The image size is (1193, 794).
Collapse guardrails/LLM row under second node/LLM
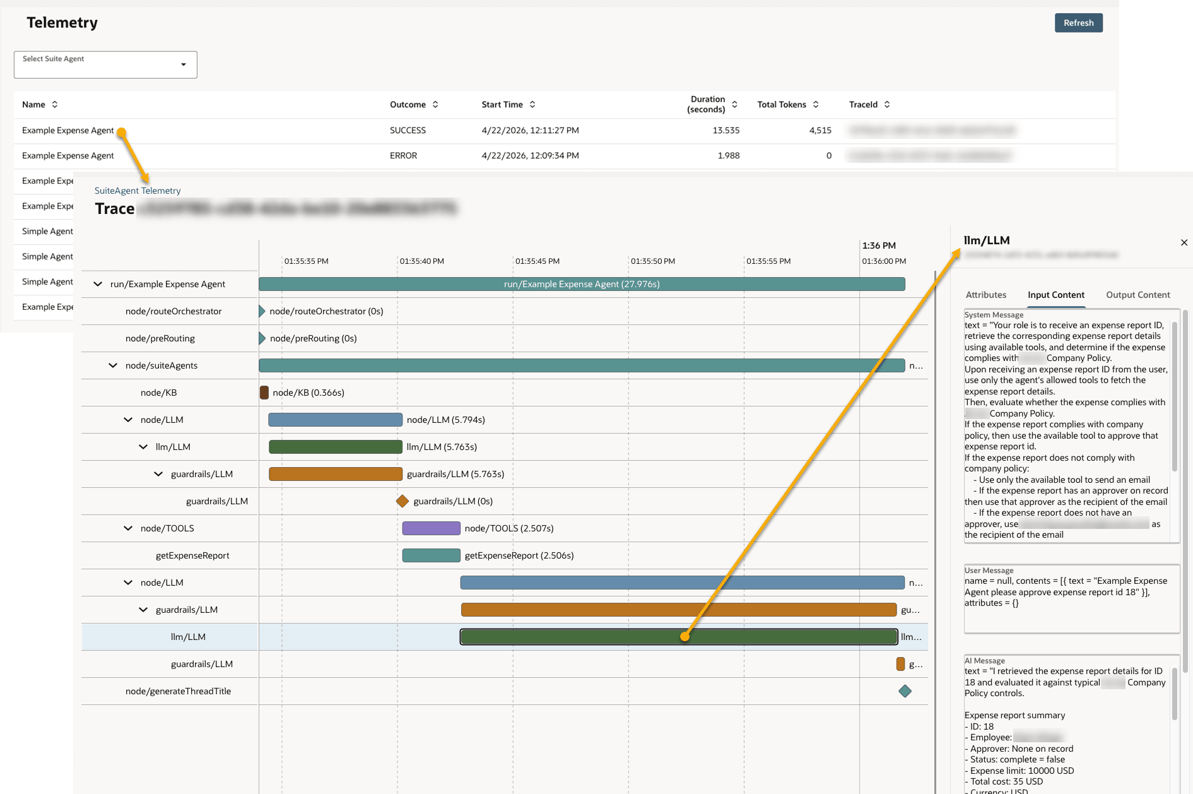(x=143, y=610)
